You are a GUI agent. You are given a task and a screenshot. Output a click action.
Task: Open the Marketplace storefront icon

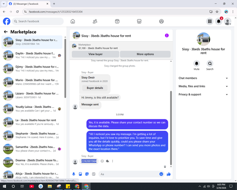pos(139,21)
